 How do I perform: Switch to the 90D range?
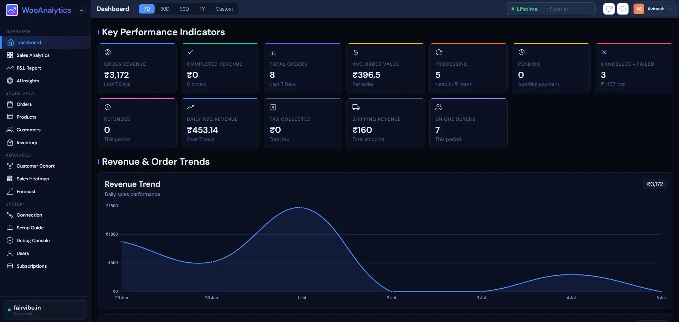[x=184, y=9]
